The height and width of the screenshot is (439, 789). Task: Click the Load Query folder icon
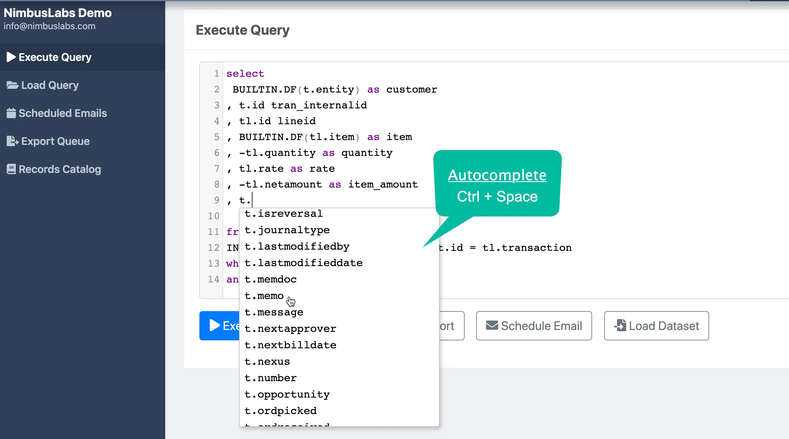(12, 85)
